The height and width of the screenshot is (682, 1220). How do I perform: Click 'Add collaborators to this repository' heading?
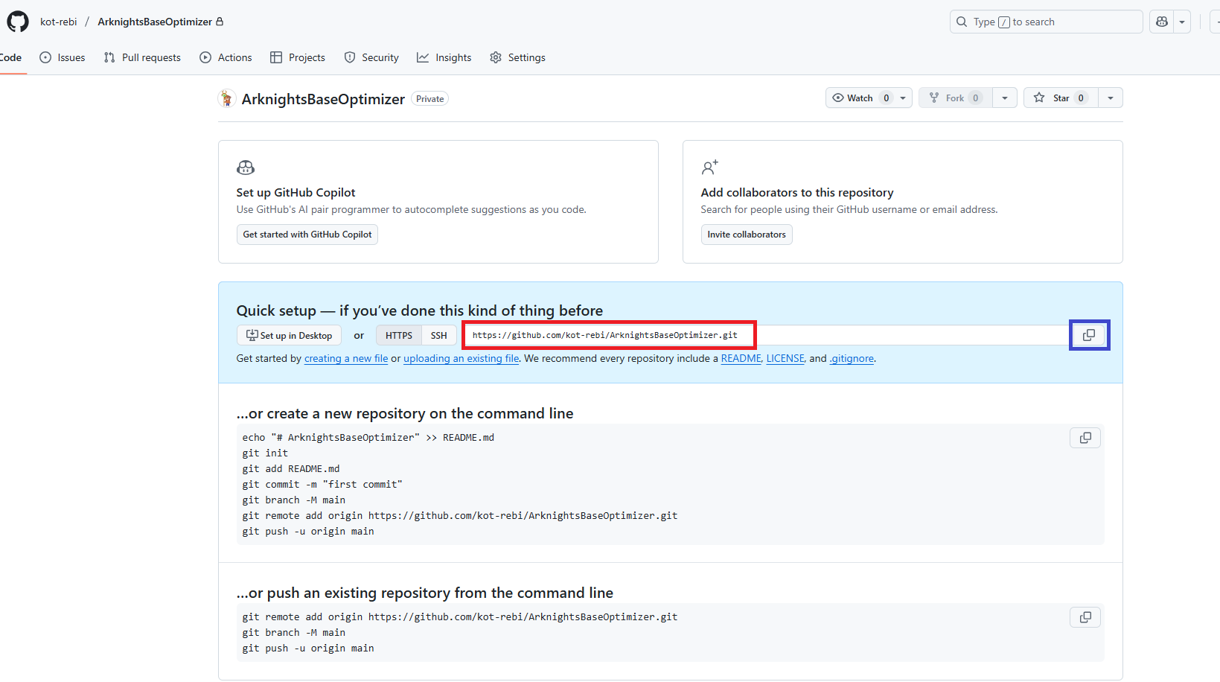[797, 192]
